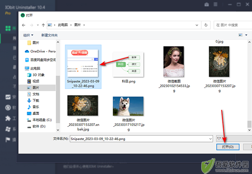Click IObit sidebar software health chart icon
This screenshot has width=252, height=174.
tap(8, 97)
